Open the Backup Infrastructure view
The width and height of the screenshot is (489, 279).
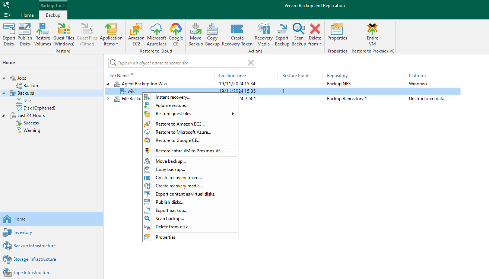[34, 246]
